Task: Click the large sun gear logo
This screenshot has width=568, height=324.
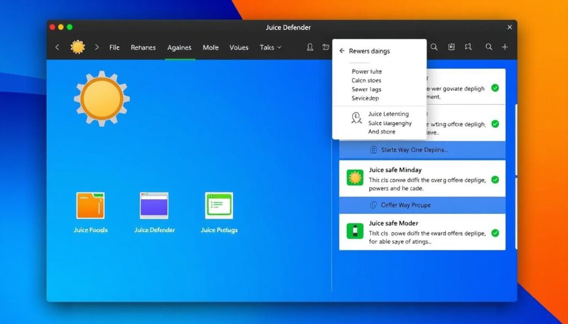Action: click(x=102, y=99)
